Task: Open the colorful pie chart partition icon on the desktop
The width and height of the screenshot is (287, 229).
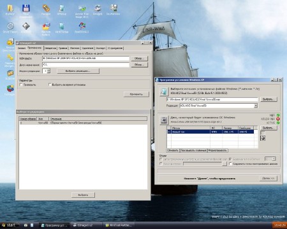Action: click(46, 26)
